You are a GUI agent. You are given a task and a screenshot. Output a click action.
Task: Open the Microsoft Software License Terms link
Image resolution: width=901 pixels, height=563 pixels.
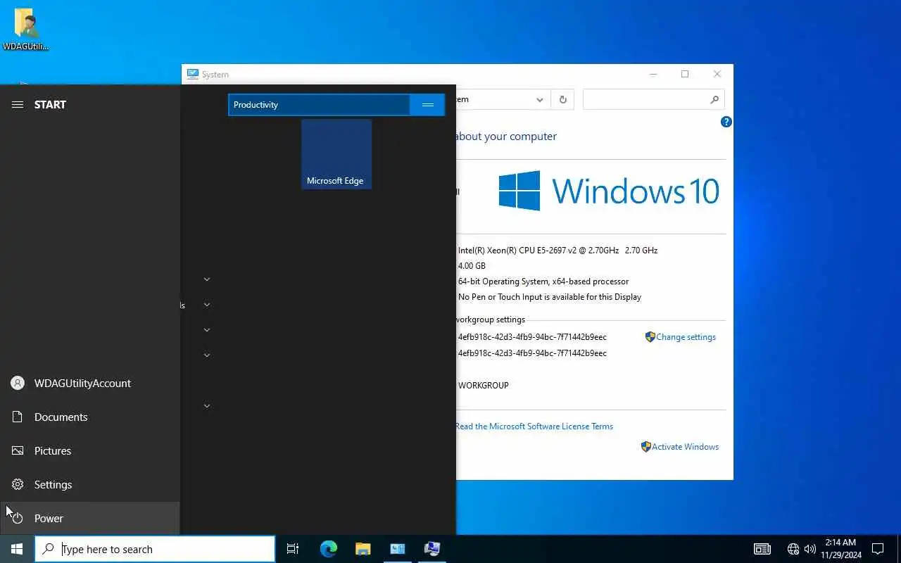(534, 426)
